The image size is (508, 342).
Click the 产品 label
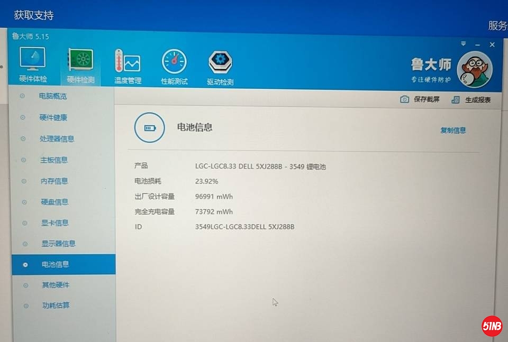pos(141,165)
